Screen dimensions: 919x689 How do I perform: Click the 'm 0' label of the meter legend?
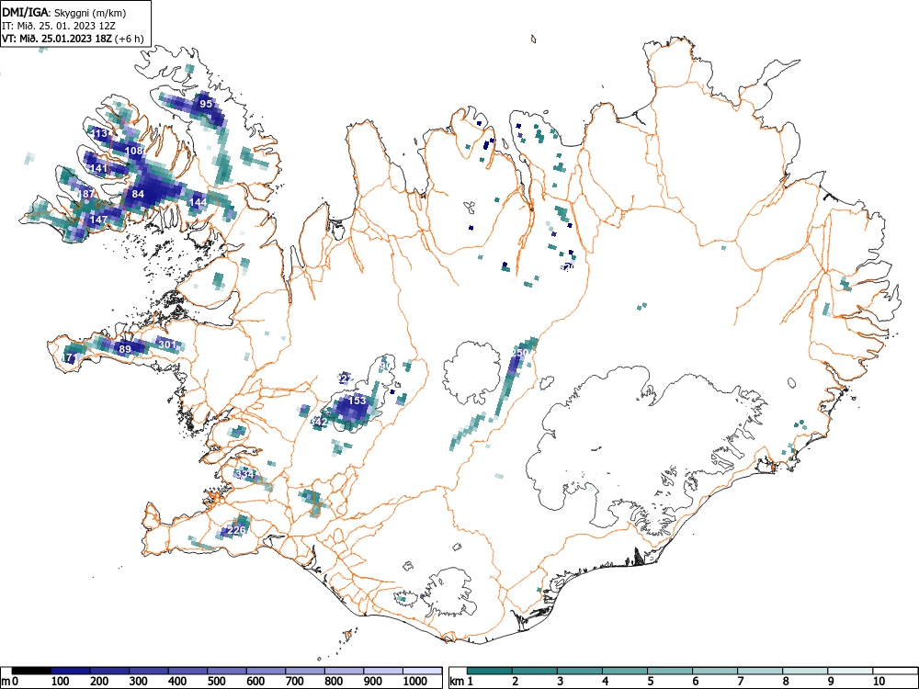point(10,682)
